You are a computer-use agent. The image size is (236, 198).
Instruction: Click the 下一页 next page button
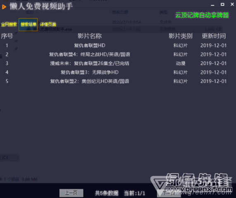tap(169, 193)
